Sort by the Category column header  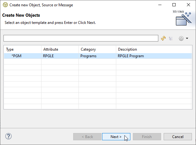pos(97,49)
